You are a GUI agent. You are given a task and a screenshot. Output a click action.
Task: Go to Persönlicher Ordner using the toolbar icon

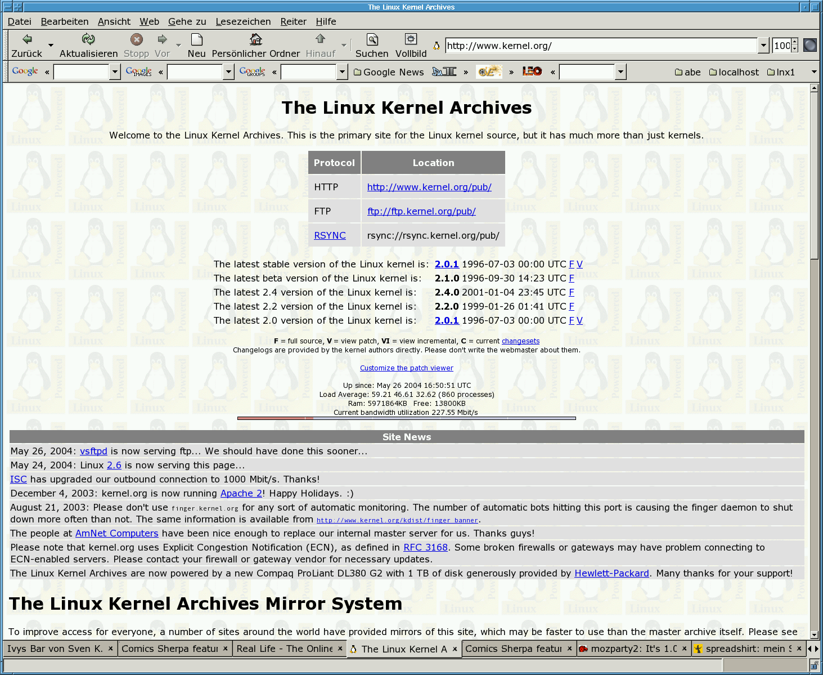tap(255, 39)
